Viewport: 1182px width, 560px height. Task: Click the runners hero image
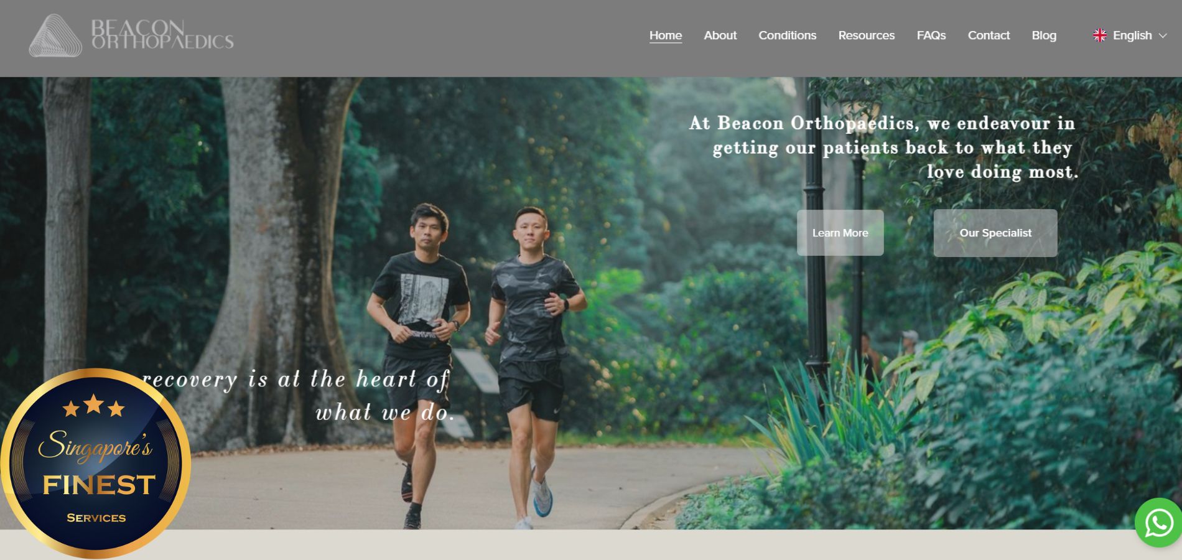[x=591, y=303]
